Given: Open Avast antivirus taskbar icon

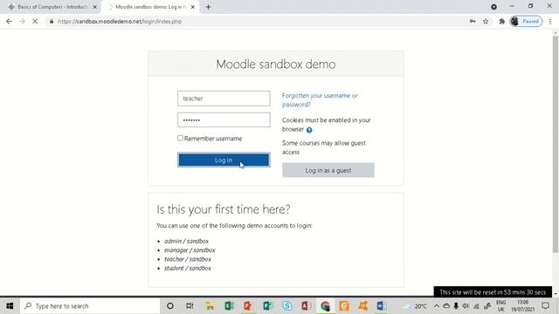Looking at the screenshot, I should click(x=363, y=306).
